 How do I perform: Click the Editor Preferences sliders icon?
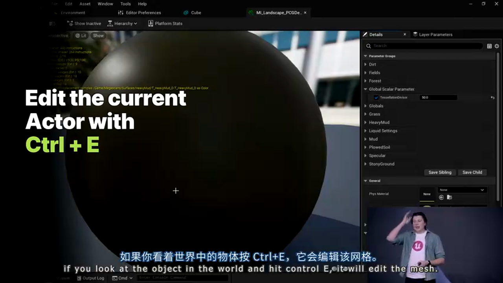coord(120,13)
